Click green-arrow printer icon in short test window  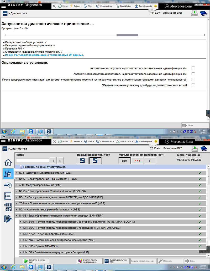[x=195, y=149]
